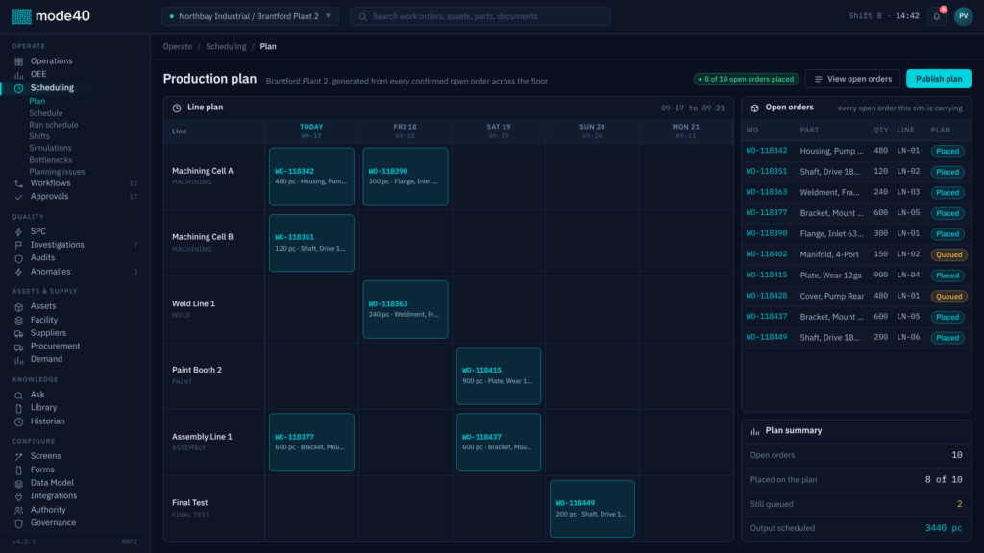Open the notifications bell
The width and height of the screenshot is (984, 553).
click(937, 17)
